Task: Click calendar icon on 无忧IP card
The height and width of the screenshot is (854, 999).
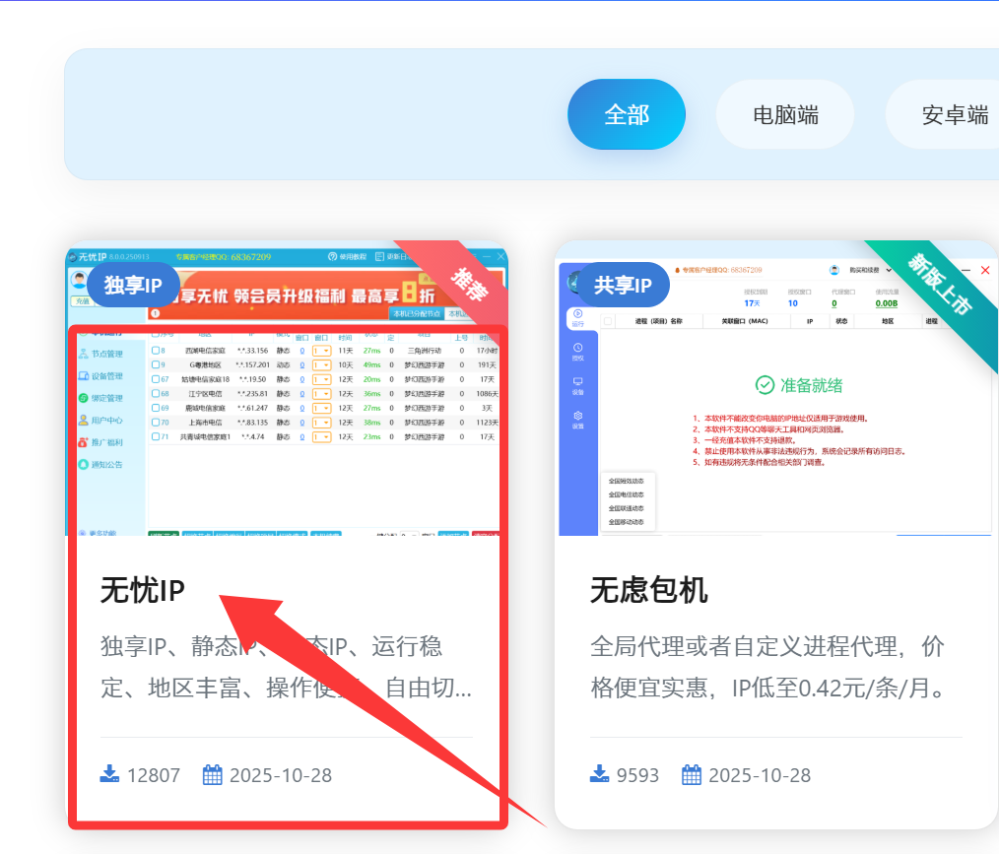Action: (x=212, y=774)
